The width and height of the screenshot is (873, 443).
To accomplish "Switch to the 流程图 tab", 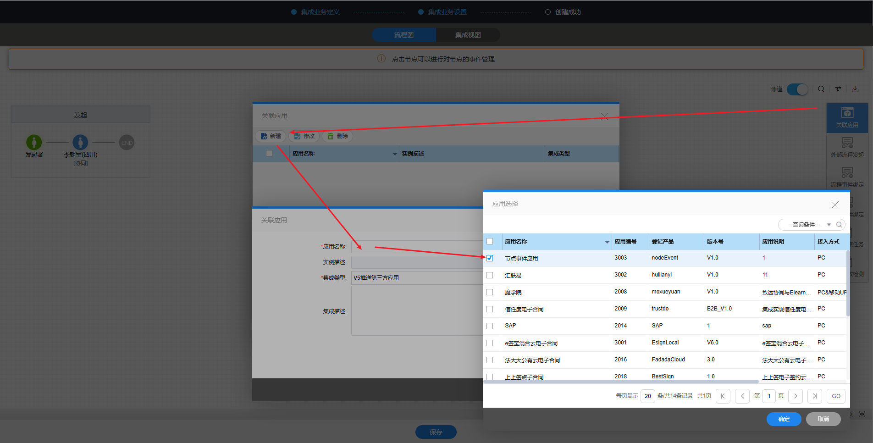I will click(404, 35).
